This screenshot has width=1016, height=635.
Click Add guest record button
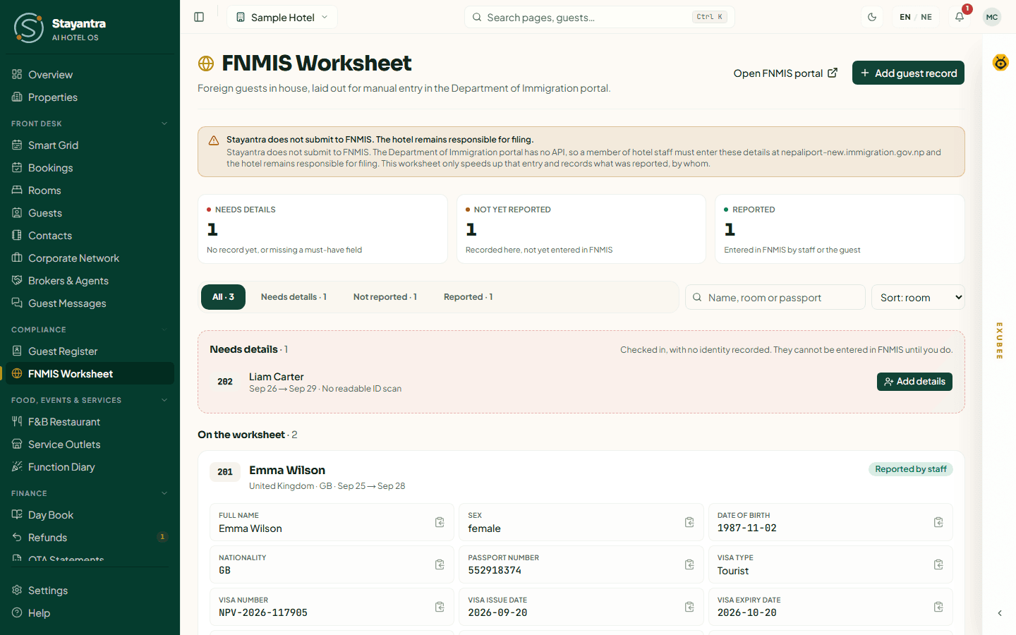tap(908, 73)
